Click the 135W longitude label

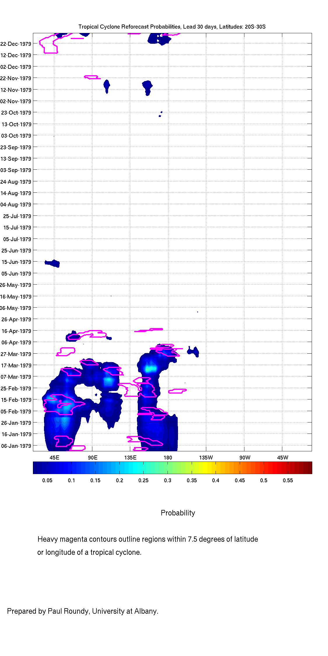pos(206,458)
